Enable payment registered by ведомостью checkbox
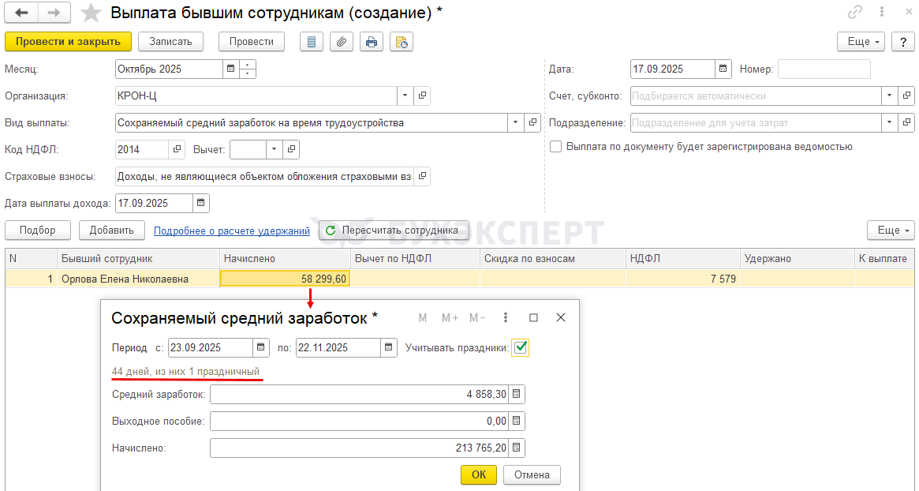The height and width of the screenshot is (491, 919). point(555,147)
